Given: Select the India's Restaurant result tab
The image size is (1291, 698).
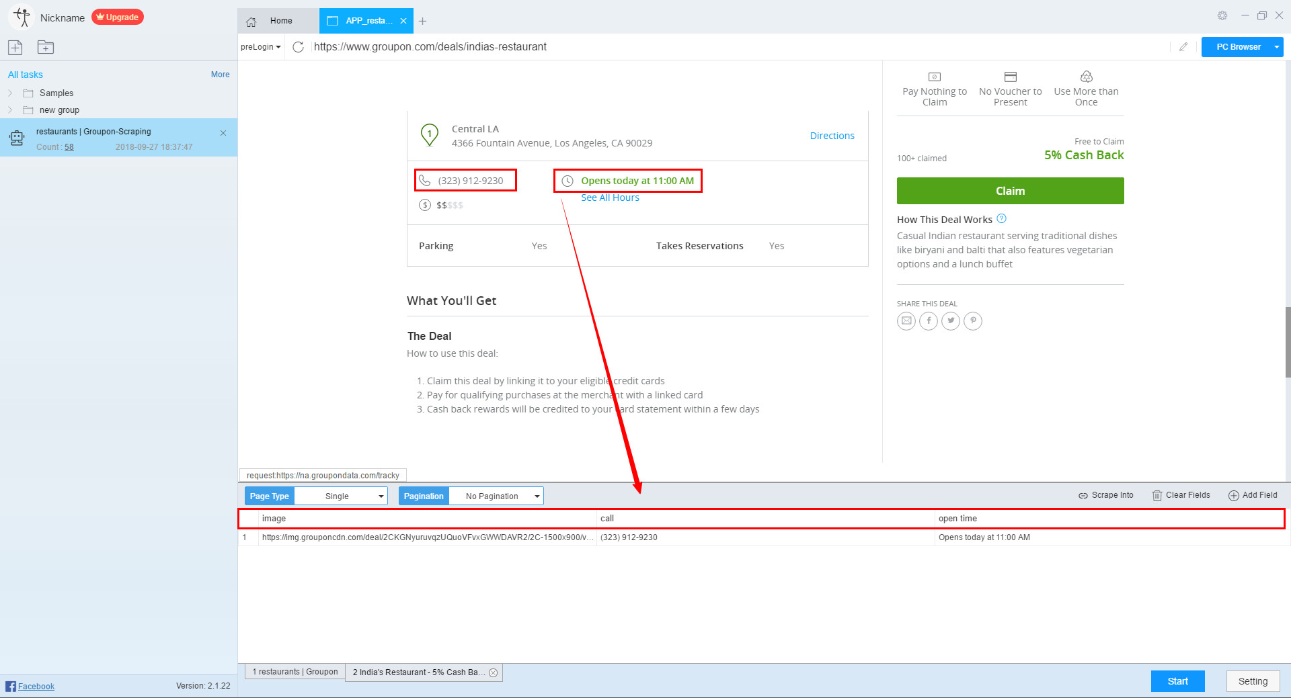Looking at the screenshot, I should click(417, 672).
